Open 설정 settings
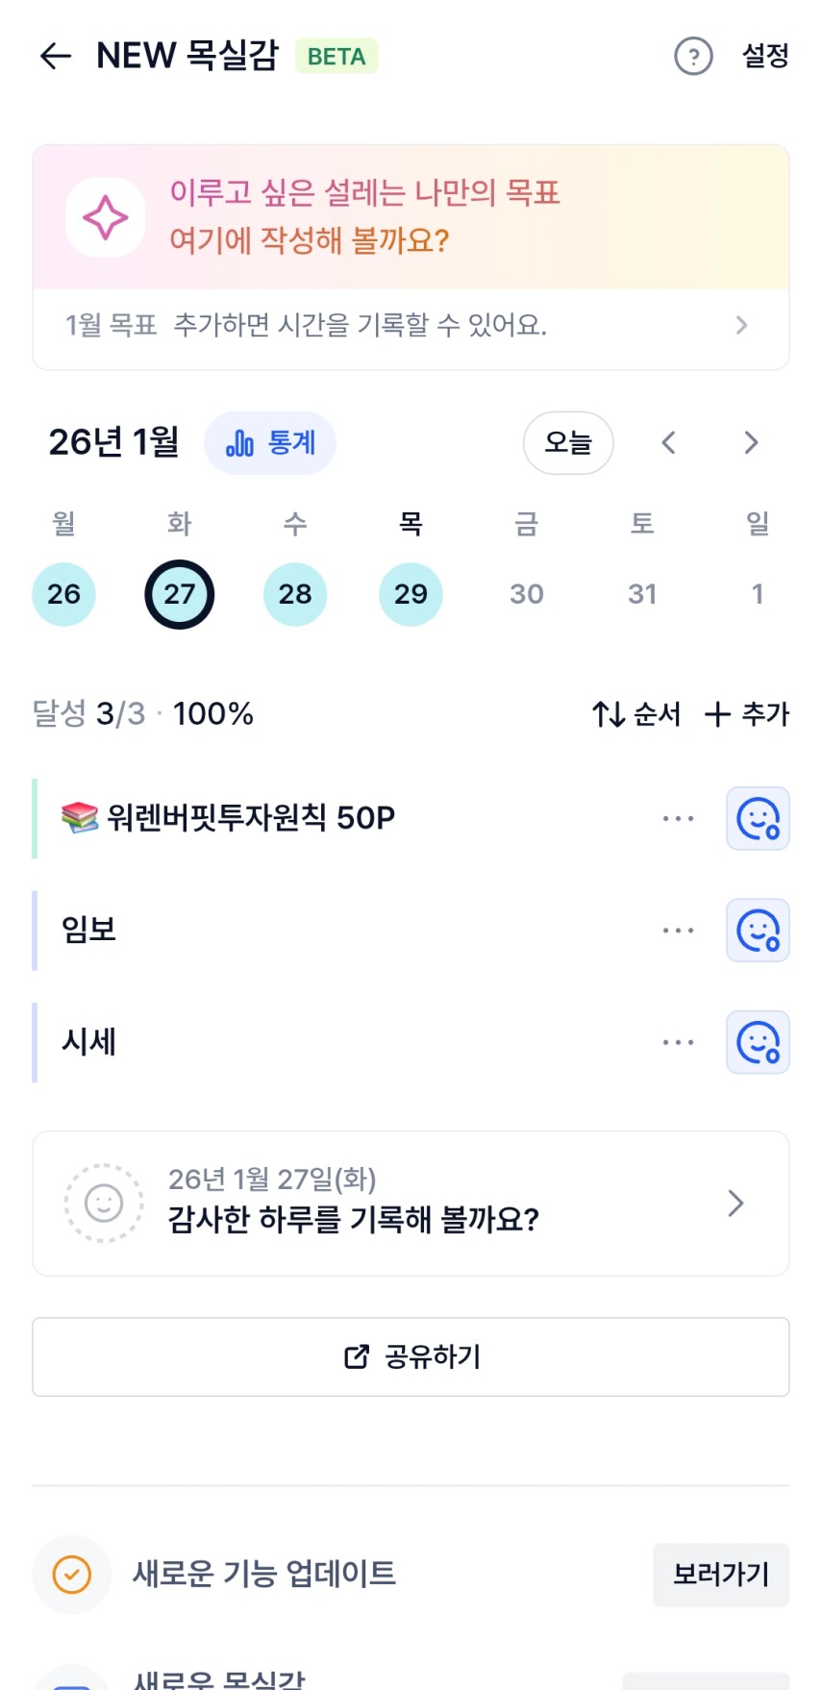The width and height of the screenshot is (822, 1690). (x=765, y=57)
